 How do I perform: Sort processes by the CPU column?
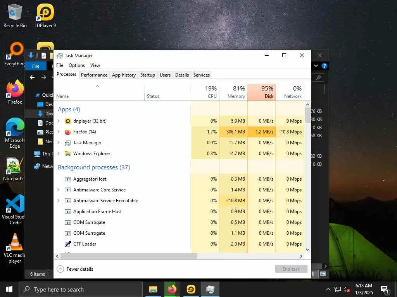pos(205,92)
